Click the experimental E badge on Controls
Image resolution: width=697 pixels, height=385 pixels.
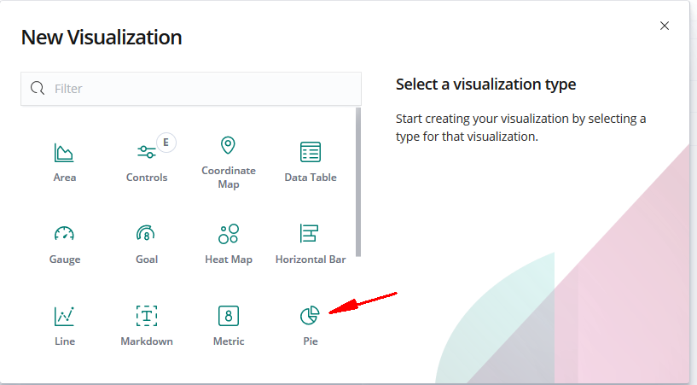click(166, 143)
